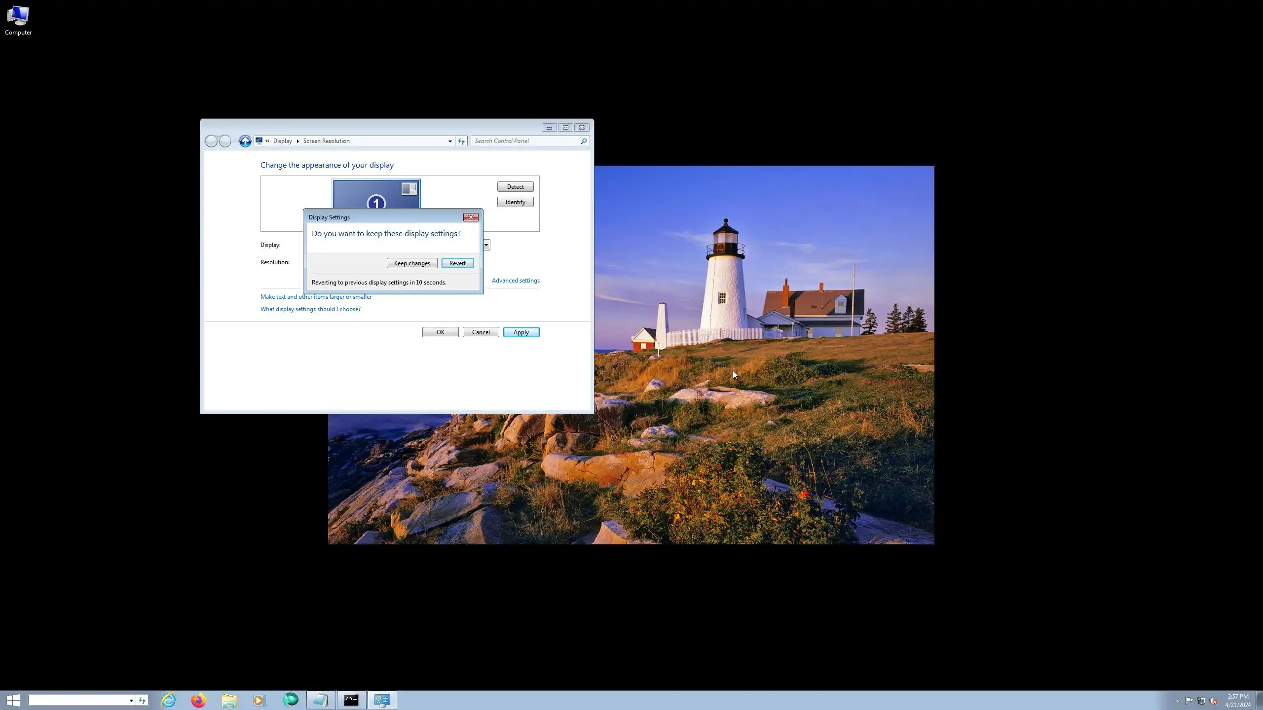
Task: Expand taskbar address toolbar dropdown
Action: pyautogui.click(x=131, y=701)
